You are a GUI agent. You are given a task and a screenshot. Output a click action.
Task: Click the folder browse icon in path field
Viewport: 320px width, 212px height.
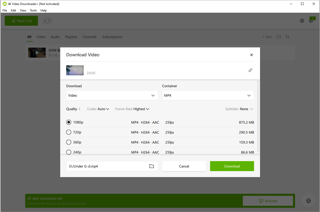click(x=152, y=166)
